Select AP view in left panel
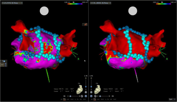Image resolution: width=177 pixels, height=102 pixels. click(x=61, y=99)
